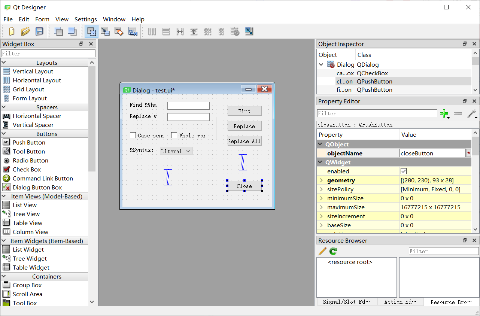Viewport: 480px width, 316px height.
Task: Select Push Button in Widget Box
Action: click(29, 143)
